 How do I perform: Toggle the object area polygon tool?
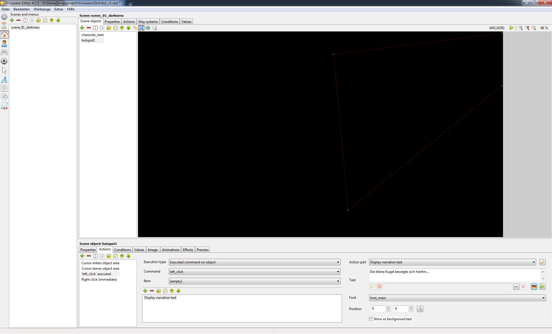coord(141,28)
